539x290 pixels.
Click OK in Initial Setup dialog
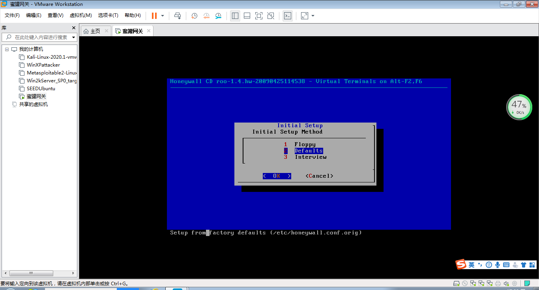[277, 176]
